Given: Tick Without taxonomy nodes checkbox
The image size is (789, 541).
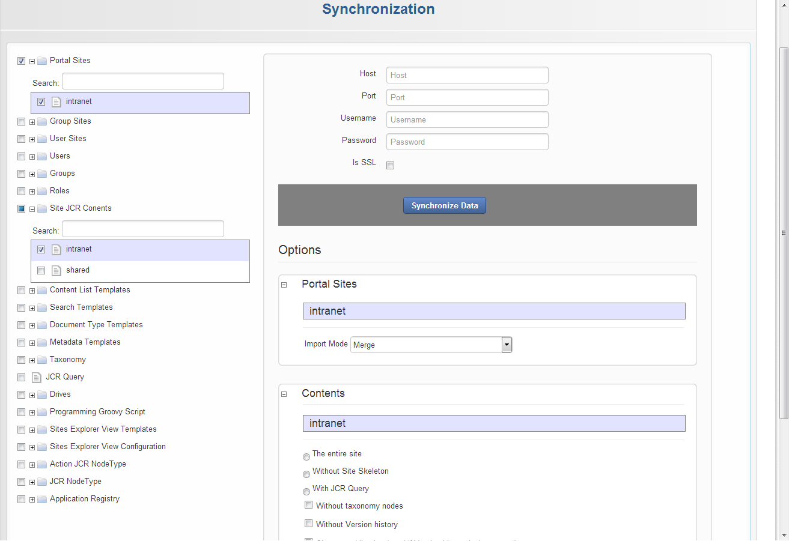Looking at the screenshot, I should (x=309, y=506).
